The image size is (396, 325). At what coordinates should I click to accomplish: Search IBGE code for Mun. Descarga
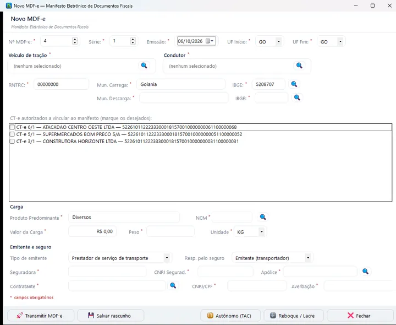[297, 97]
